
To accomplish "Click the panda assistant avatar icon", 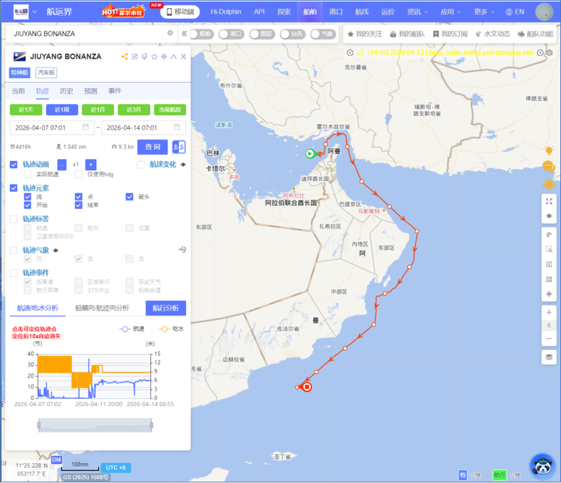I will point(542,466).
